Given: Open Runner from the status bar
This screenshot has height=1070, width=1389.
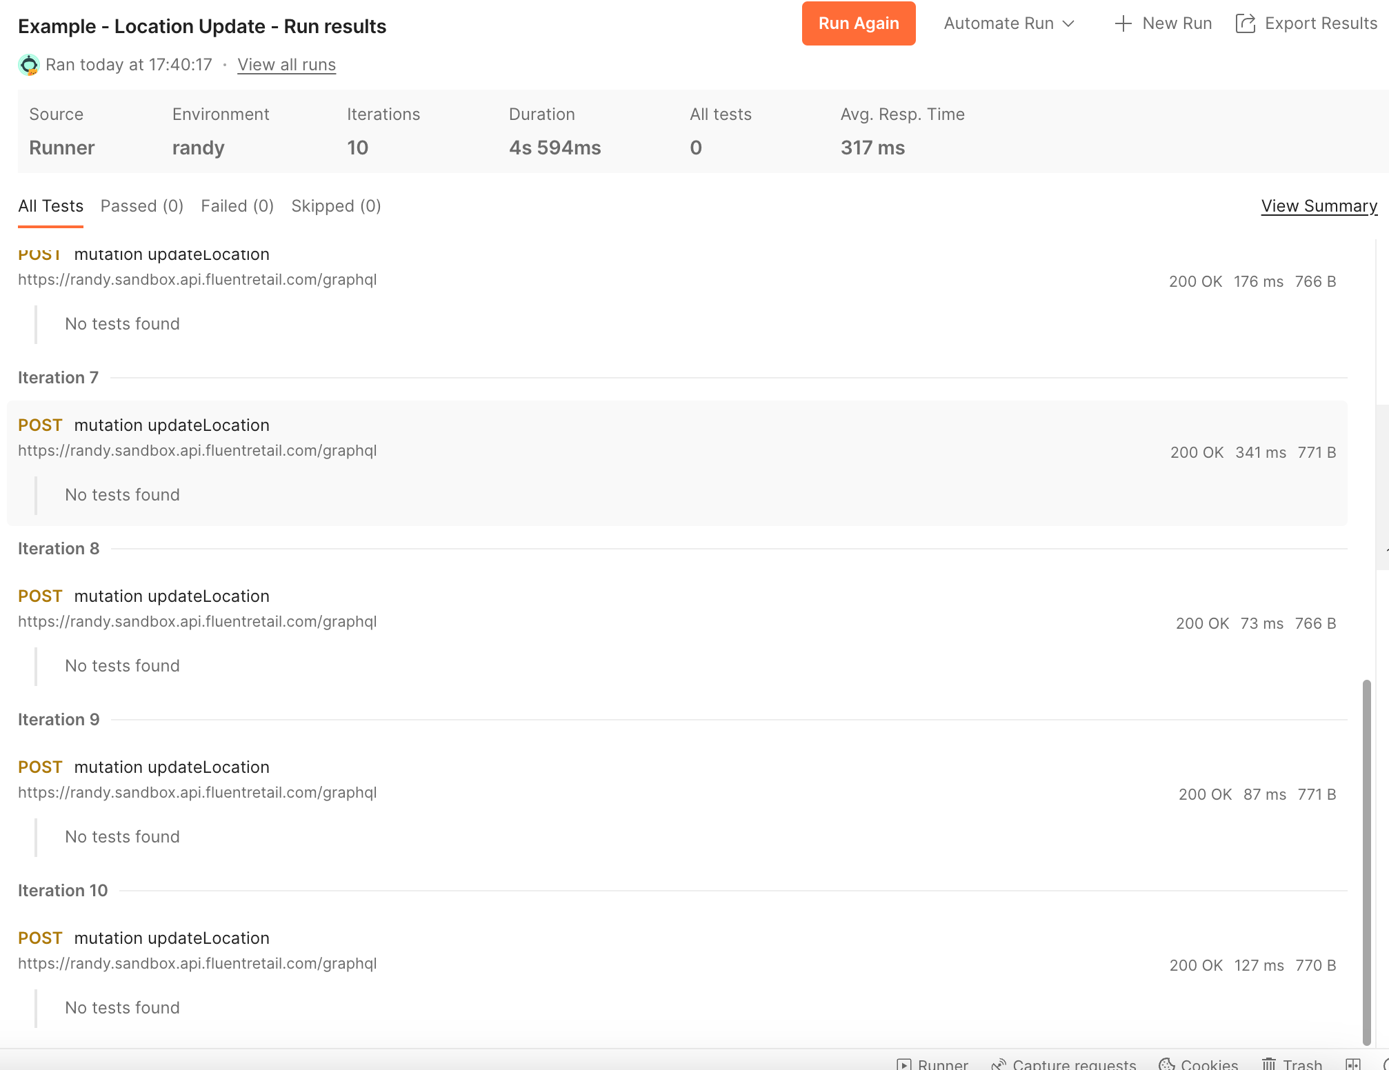Looking at the screenshot, I should tap(932, 1064).
